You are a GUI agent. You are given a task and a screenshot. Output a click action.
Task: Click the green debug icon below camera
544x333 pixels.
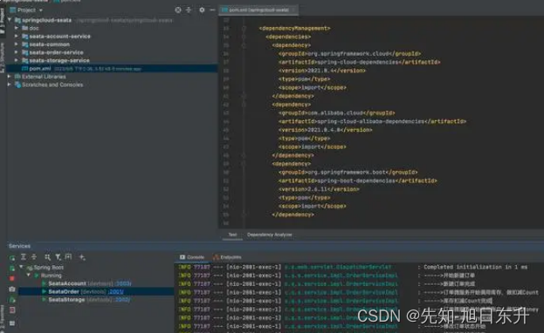[x=12, y=300]
